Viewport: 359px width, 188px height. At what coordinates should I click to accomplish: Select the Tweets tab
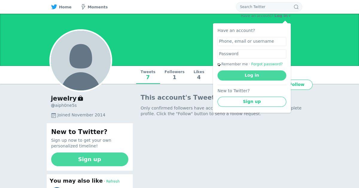148,75
